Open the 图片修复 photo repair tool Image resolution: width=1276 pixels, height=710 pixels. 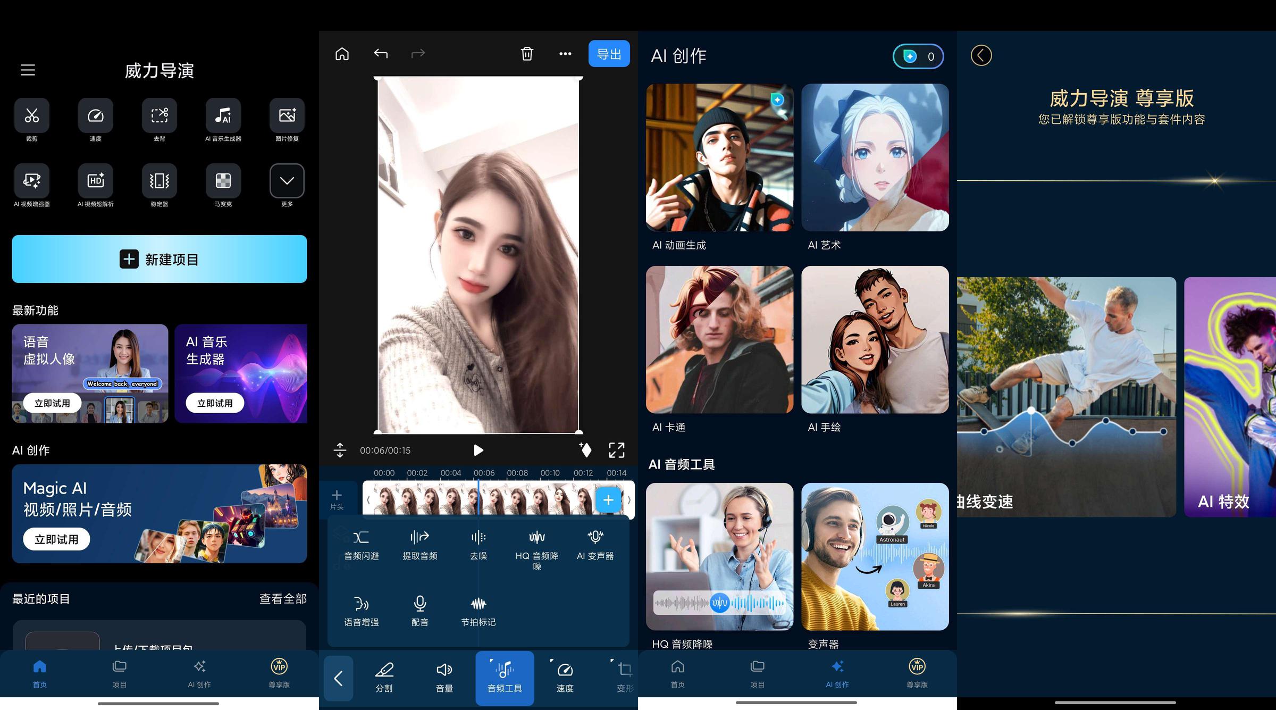tap(287, 115)
